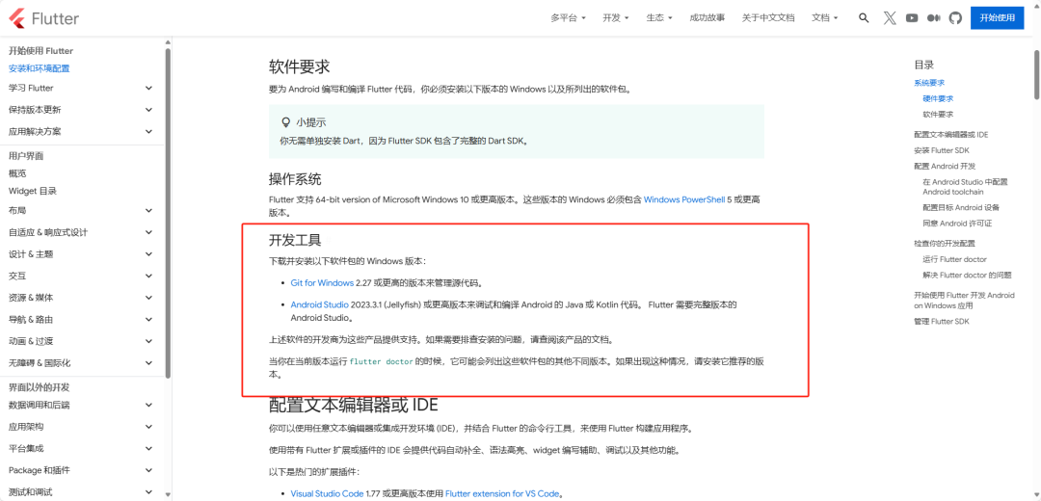Click the 开发工具 section heading

tap(295, 240)
